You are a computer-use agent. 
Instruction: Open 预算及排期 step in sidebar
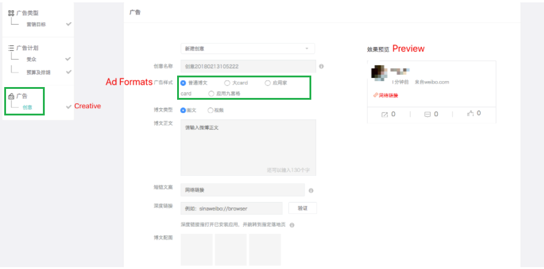[39, 72]
